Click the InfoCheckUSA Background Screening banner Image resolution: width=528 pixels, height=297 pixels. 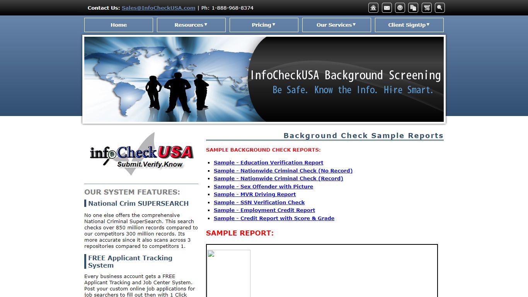click(x=264, y=79)
